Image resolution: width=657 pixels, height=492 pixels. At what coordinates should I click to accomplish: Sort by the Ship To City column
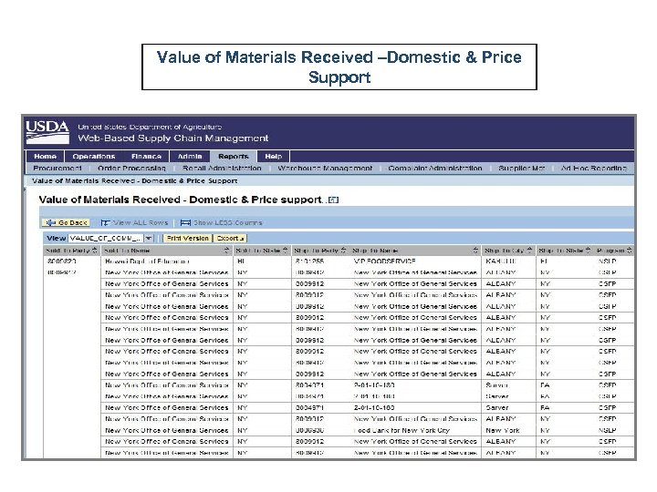click(x=529, y=251)
